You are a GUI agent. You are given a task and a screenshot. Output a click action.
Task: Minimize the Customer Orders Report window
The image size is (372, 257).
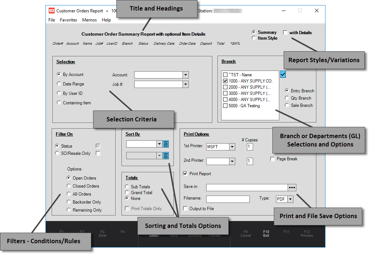tap(284, 11)
